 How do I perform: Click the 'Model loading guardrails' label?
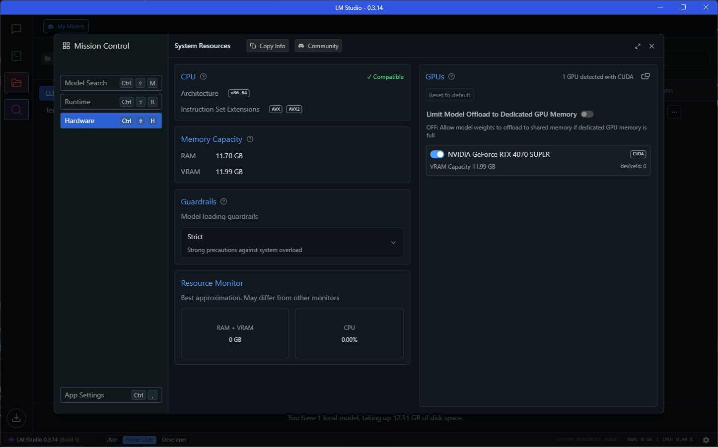tap(219, 216)
